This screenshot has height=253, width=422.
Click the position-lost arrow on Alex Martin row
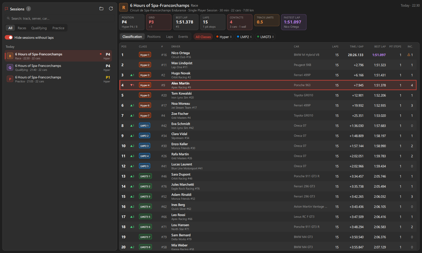[x=132, y=85]
